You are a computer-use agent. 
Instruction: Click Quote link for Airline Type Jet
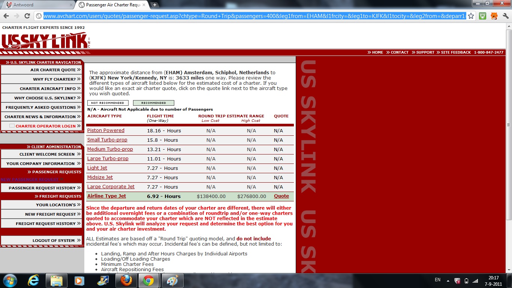(281, 196)
